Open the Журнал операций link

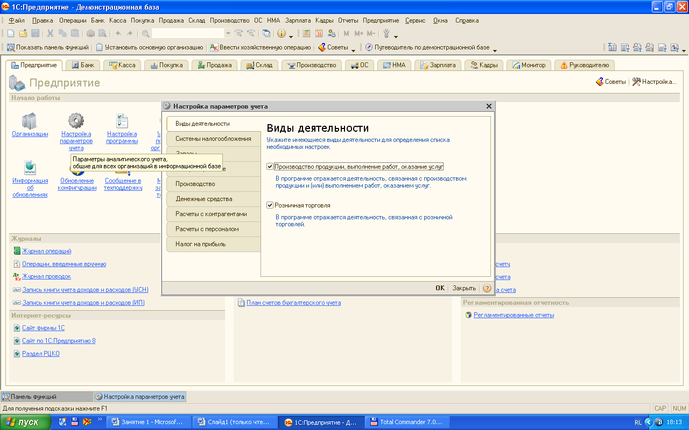[47, 251]
